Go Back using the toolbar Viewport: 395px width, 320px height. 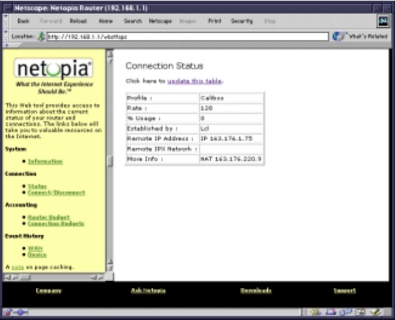tap(24, 21)
